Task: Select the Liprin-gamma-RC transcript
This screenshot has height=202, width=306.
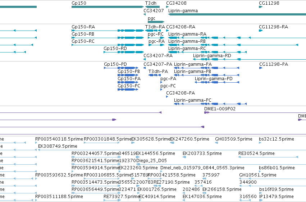Action: tap(207, 52)
